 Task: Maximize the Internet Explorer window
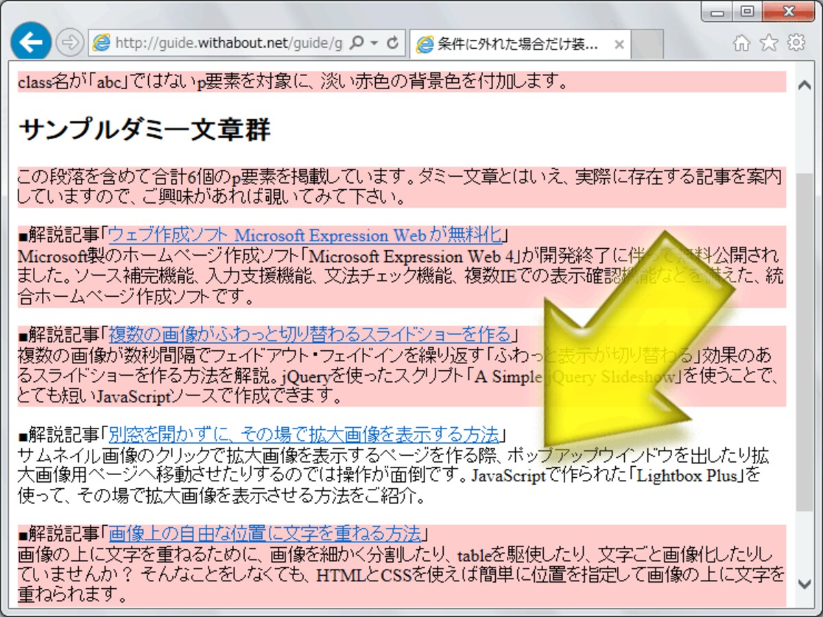click(x=748, y=12)
